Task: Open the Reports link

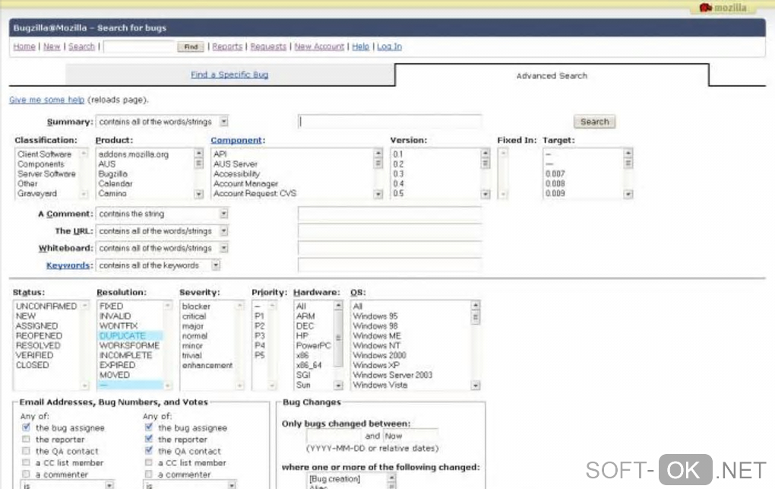Action: pyautogui.click(x=227, y=46)
